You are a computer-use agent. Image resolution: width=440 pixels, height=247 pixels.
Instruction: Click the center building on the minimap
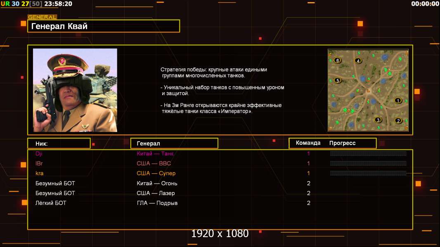pyautogui.click(x=368, y=91)
